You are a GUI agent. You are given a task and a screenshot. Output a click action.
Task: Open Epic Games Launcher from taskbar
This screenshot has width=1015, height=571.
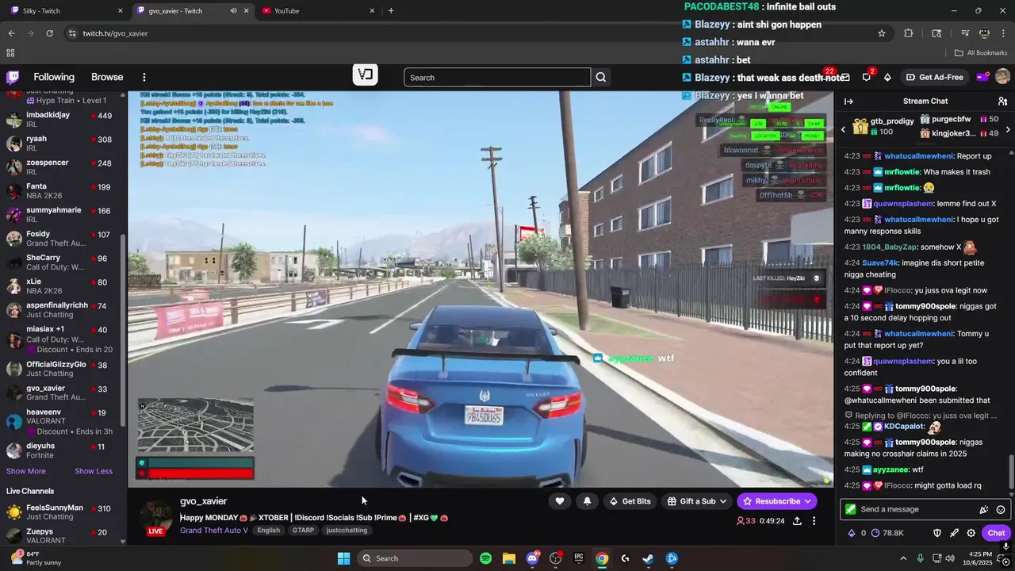coord(579,558)
